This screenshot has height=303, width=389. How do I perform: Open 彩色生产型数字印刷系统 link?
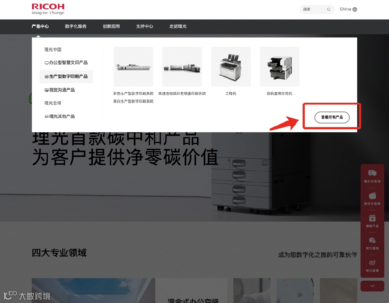(x=134, y=94)
